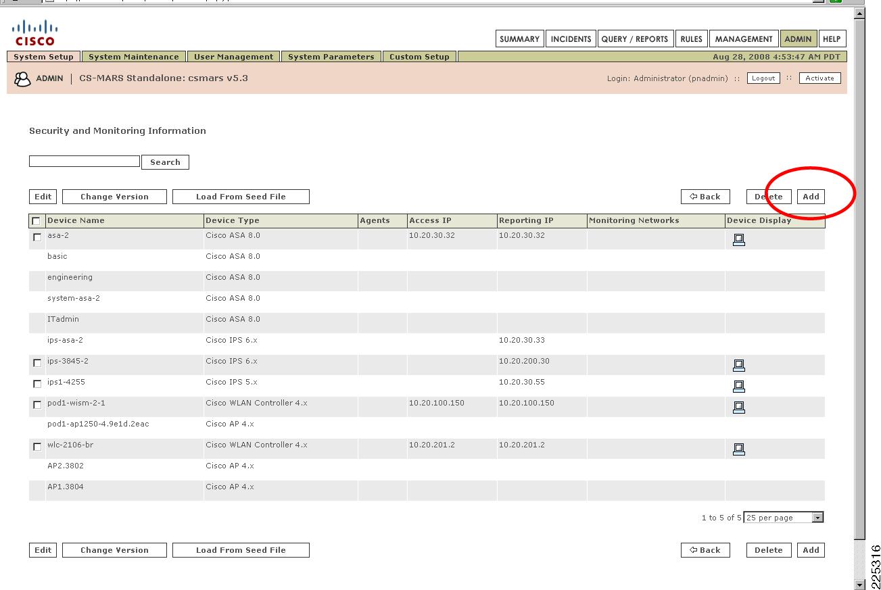
Task: Click the ADMIN tab
Action: click(798, 39)
